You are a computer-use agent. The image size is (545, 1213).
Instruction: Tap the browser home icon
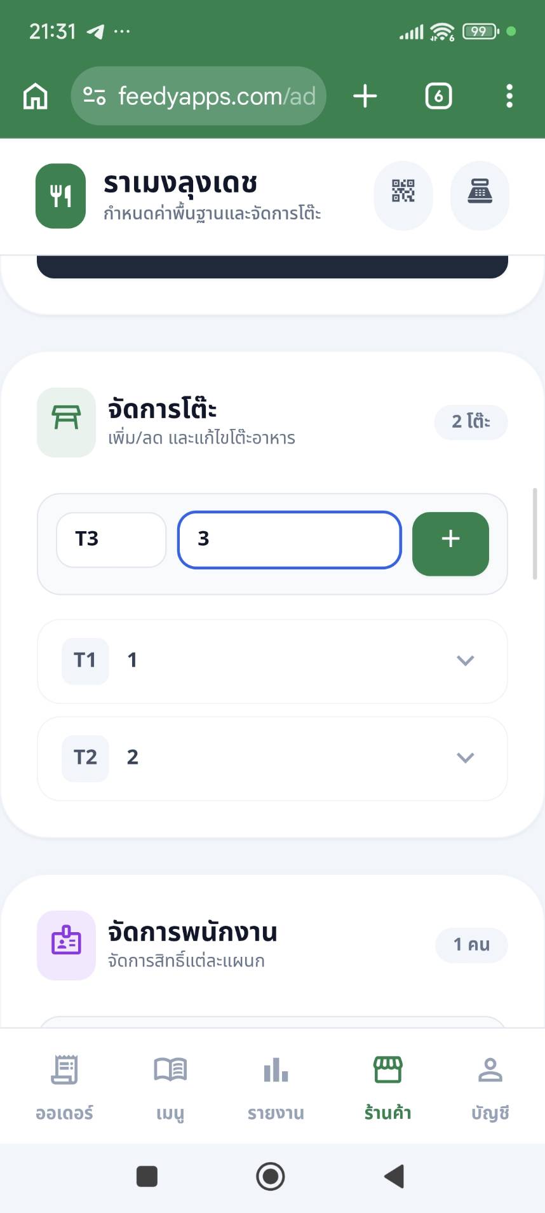36,97
